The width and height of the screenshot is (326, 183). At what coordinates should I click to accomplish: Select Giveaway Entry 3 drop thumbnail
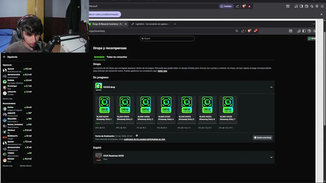145,105
